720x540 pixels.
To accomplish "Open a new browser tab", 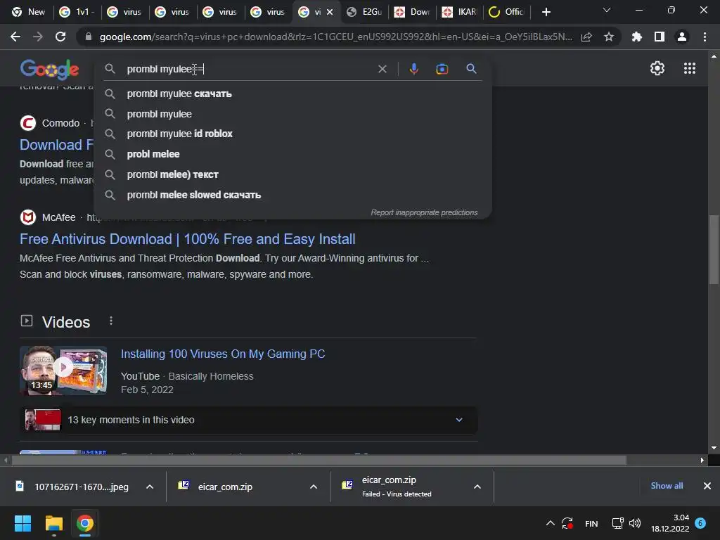I will (x=546, y=12).
